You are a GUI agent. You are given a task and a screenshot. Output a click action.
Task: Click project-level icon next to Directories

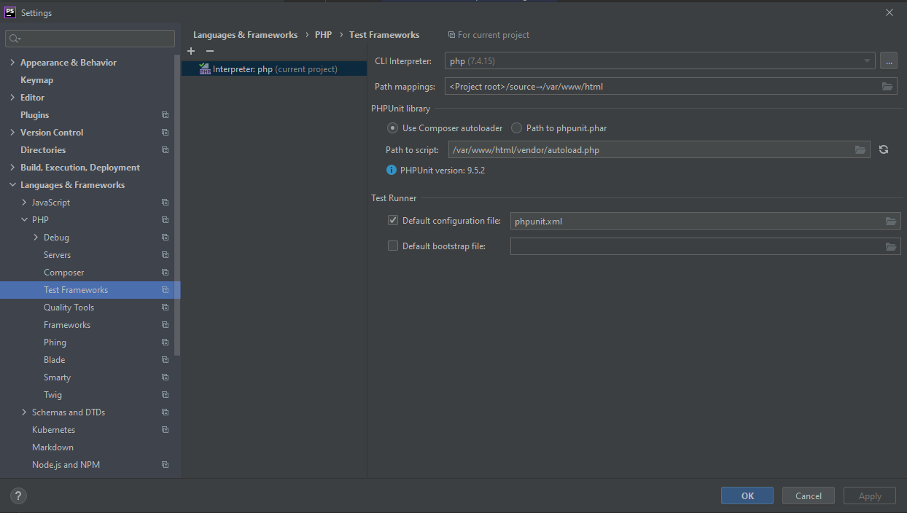pos(165,150)
